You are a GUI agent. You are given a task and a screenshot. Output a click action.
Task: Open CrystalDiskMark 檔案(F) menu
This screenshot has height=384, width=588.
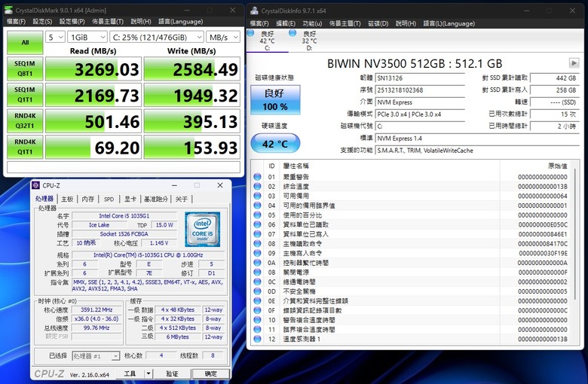(x=16, y=22)
